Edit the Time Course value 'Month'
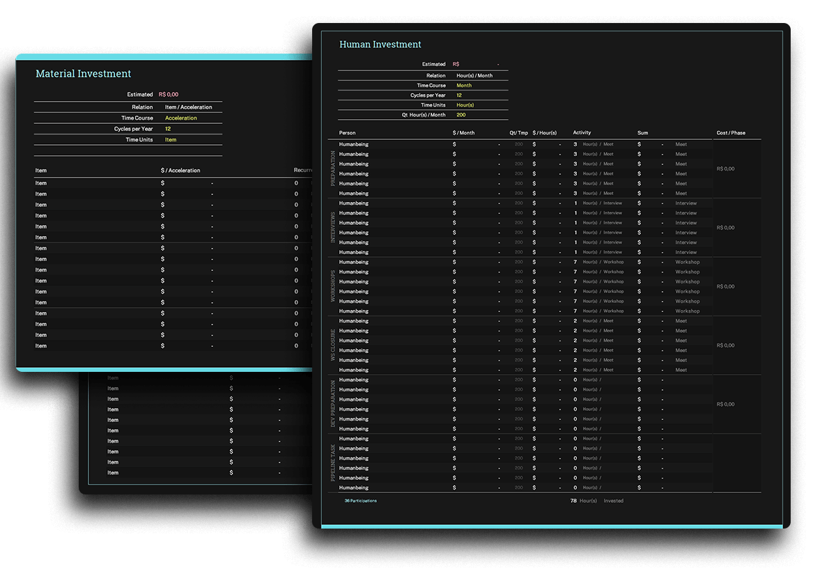Screen dimensions: 836x585 click(464, 85)
